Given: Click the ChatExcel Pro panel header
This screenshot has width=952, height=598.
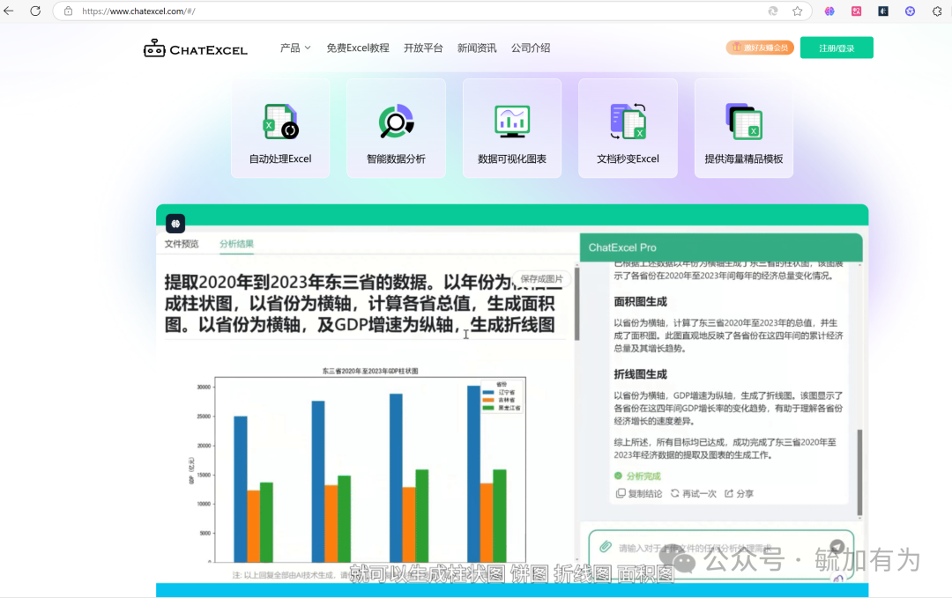Looking at the screenshot, I should coord(721,247).
